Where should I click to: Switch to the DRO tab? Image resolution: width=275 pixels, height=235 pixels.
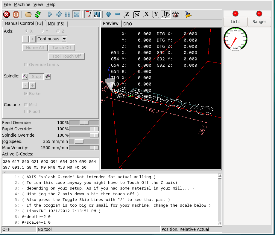click(x=127, y=24)
